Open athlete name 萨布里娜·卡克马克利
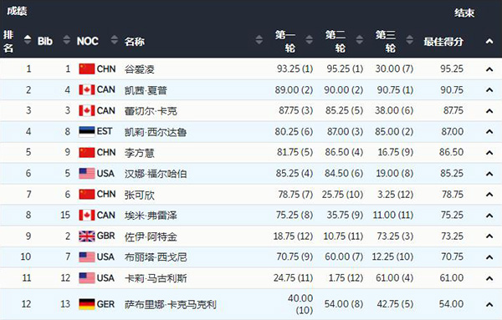The width and height of the screenshot is (502, 320). click(x=171, y=304)
